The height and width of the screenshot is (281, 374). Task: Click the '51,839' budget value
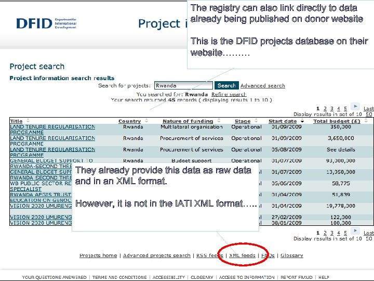[341, 195]
